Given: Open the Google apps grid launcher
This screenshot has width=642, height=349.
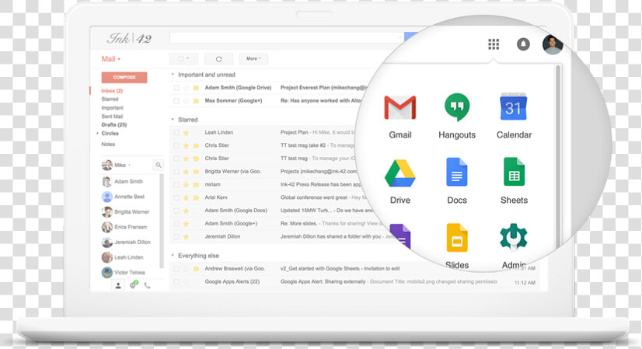Looking at the screenshot, I should point(494,44).
